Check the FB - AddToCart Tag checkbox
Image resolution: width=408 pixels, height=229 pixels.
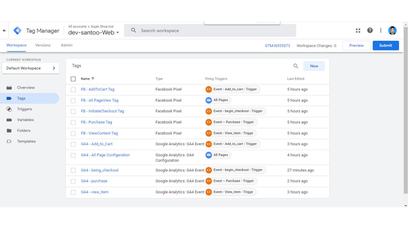coord(74,90)
